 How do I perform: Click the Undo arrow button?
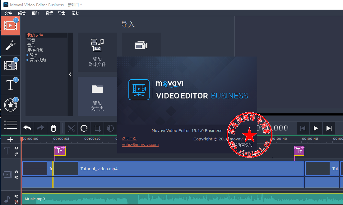(27, 128)
